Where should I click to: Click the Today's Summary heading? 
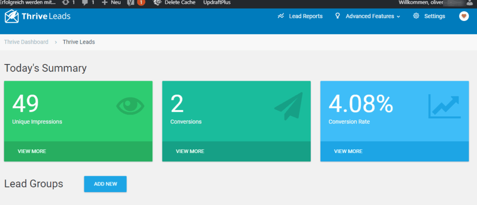coord(45,68)
